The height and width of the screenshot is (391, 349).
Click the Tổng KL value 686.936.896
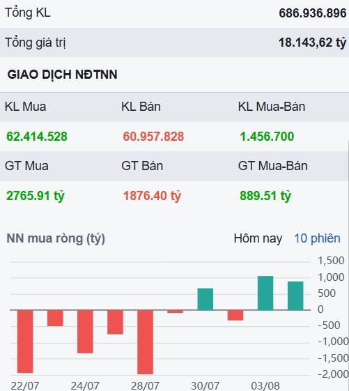[x=313, y=13]
